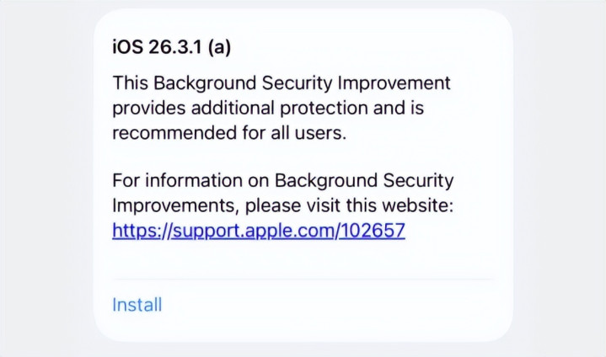Tap the Install button

tap(137, 304)
